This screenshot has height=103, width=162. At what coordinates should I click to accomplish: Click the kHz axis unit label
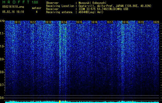point(2,21)
